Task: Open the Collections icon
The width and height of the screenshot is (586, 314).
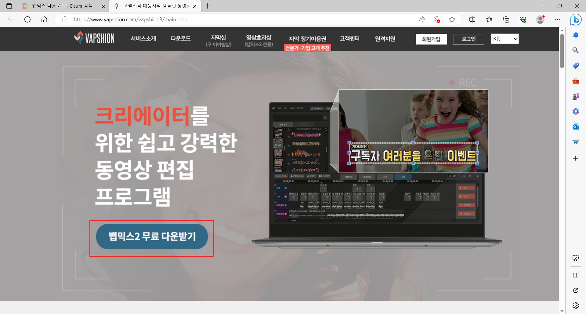Action: click(x=506, y=20)
